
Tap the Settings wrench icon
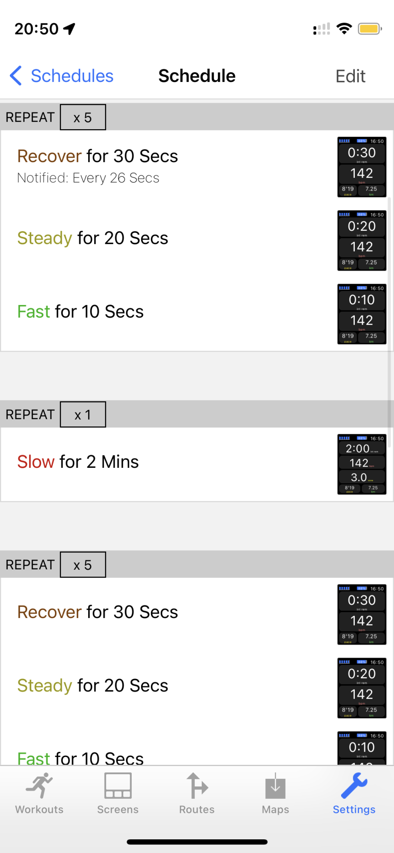(354, 786)
